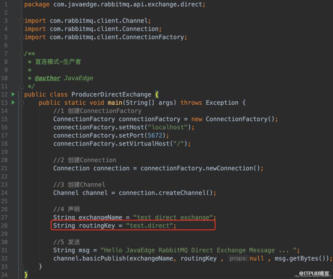Viewport: 333px width, 279px height.
Task: Click the JavaEdge author name in the Javadoc
Action: tap(79, 78)
